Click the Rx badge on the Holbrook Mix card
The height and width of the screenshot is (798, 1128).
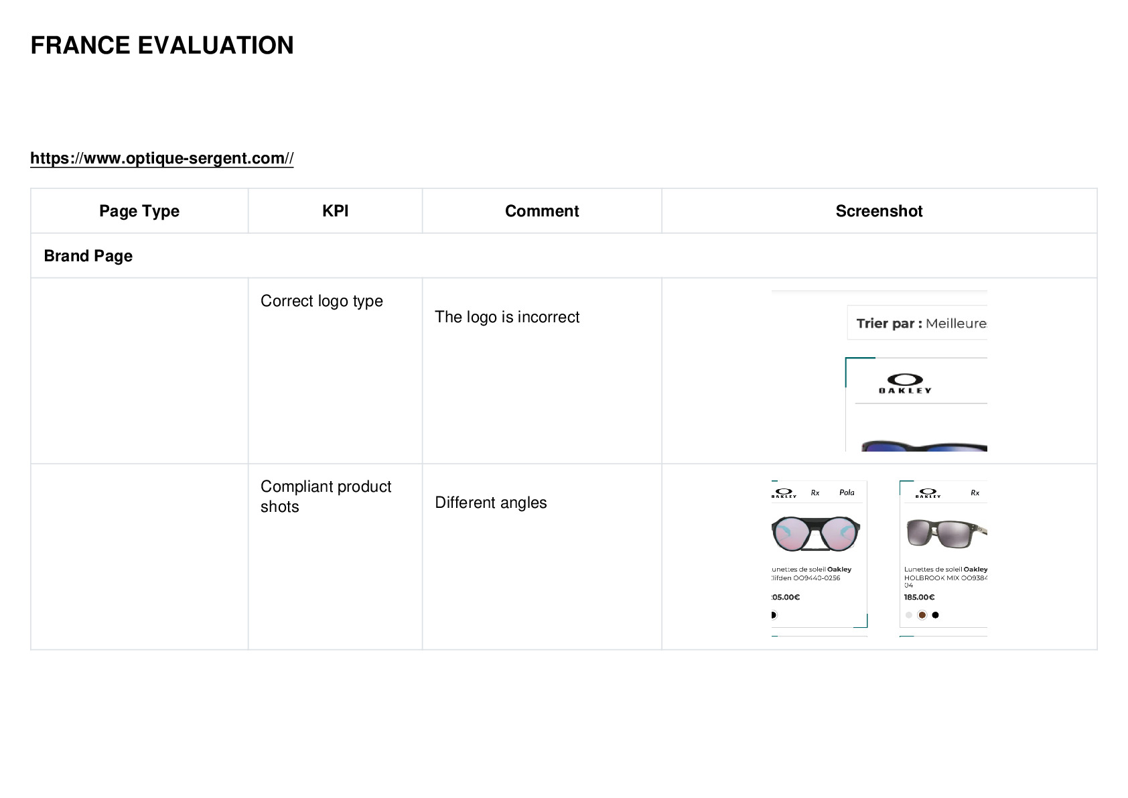(x=975, y=493)
